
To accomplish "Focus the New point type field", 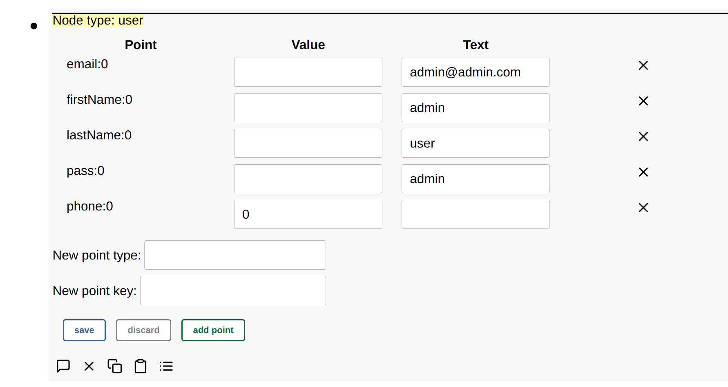I will (235, 255).
